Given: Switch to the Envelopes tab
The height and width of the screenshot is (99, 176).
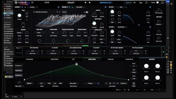Looking at the screenshot, I should coord(54,59).
